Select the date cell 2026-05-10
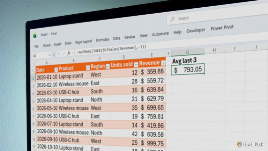 click(x=47, y=108)
